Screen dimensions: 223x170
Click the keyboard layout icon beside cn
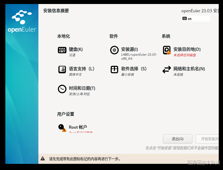185,19
